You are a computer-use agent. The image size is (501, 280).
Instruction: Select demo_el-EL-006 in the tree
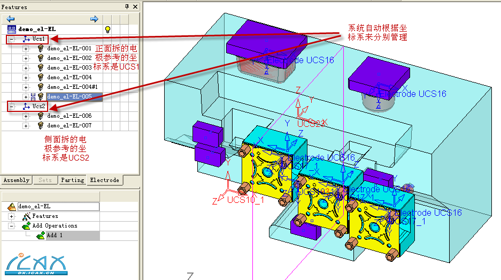pos(69,116)
